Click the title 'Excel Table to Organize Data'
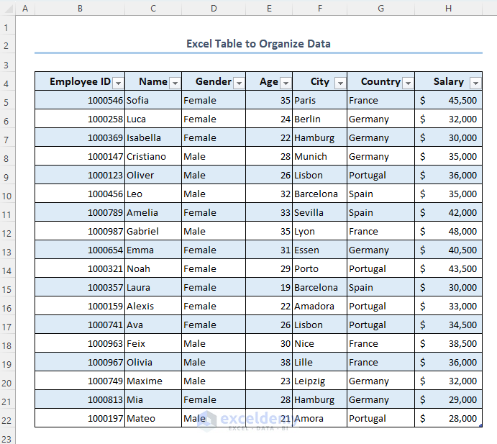The image size is (497, 444). coord(258,44)
